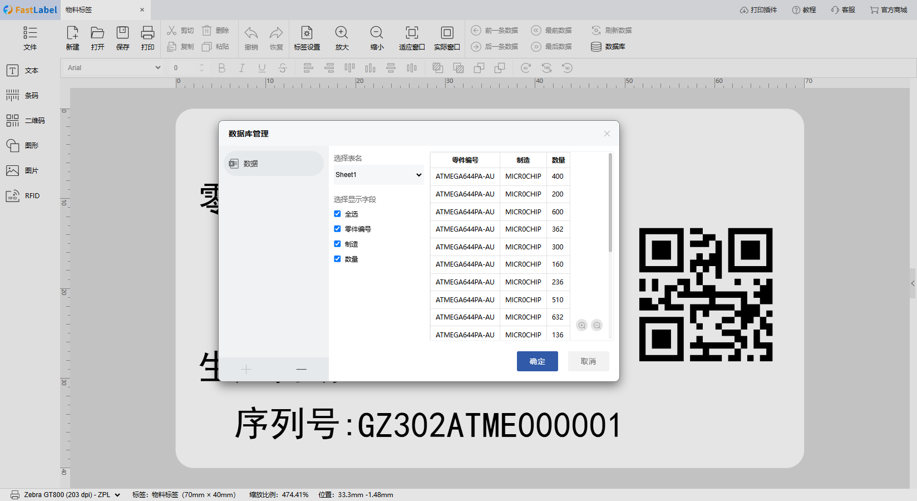Select the 二维码 QR code tool
The height and width of the screenshot is (501, 917).
[x=25, y=121]
